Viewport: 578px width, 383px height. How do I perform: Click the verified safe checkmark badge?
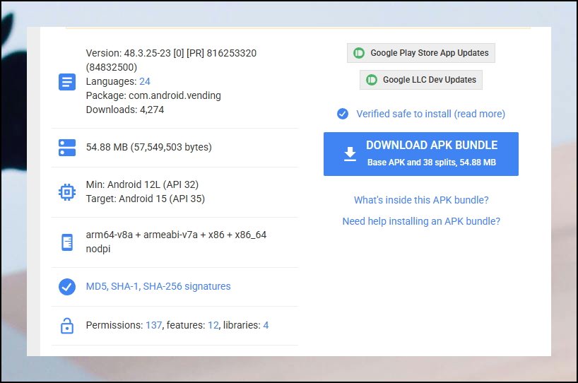(343, 114)
